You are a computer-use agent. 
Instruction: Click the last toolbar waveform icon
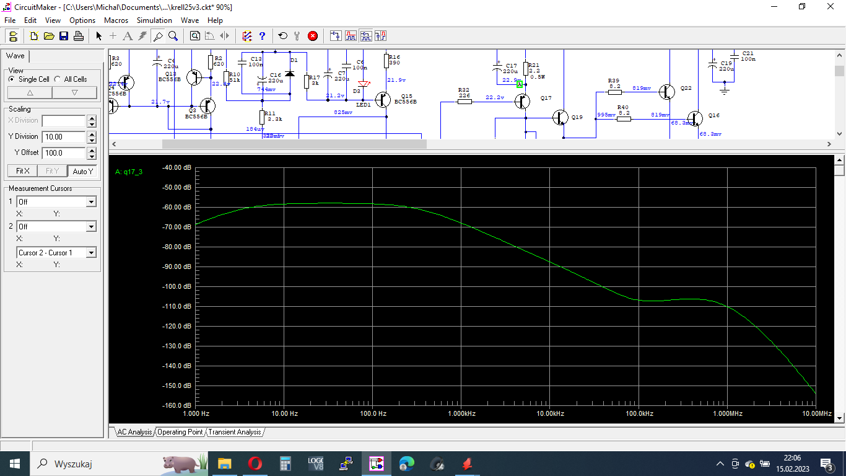tap(380, 36)
